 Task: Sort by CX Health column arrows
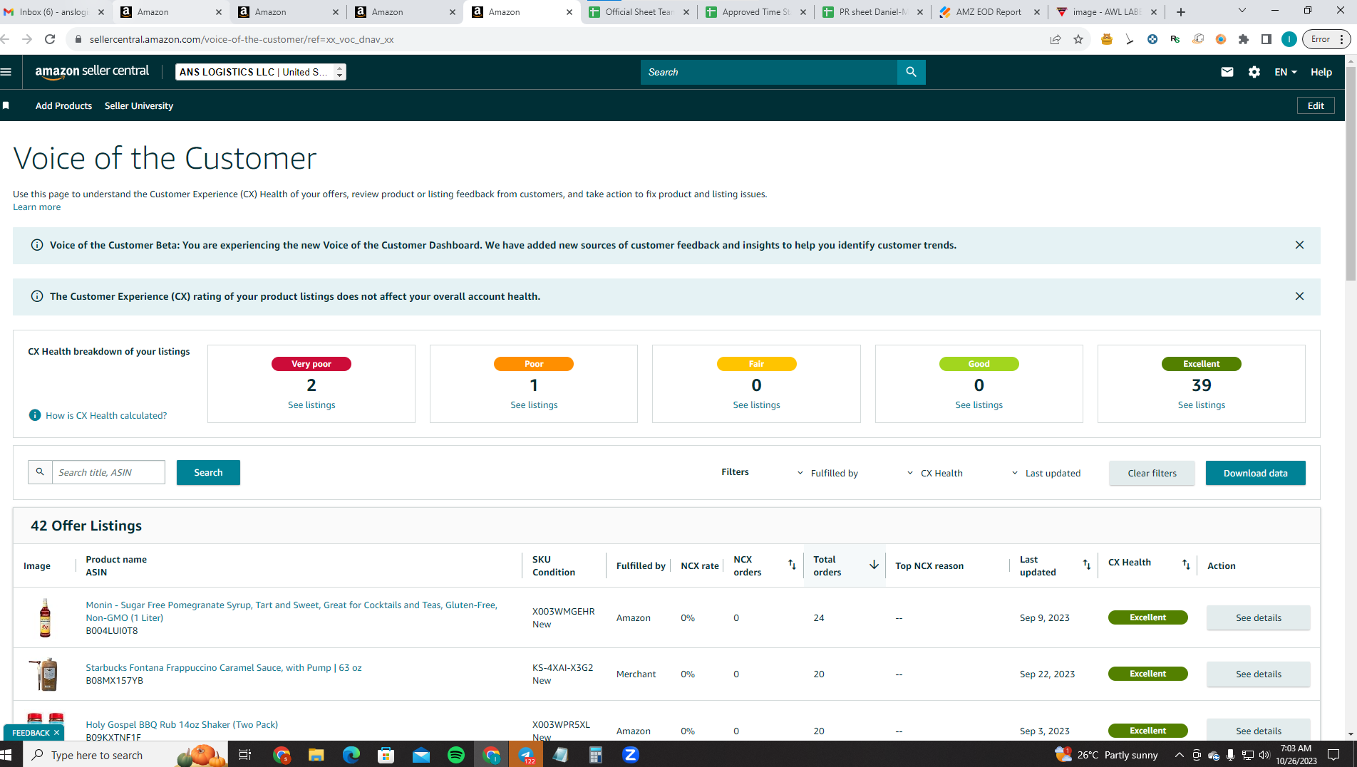coord(1186,565)
